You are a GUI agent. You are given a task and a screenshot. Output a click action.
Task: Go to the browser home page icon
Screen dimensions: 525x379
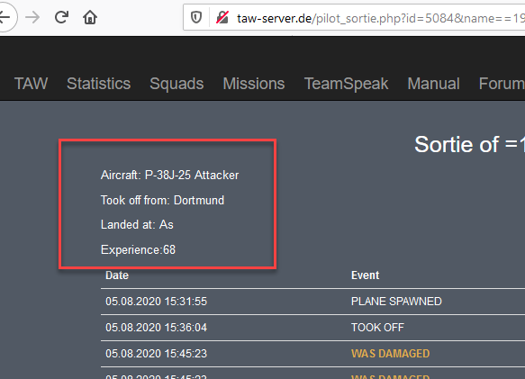point(90,17)
